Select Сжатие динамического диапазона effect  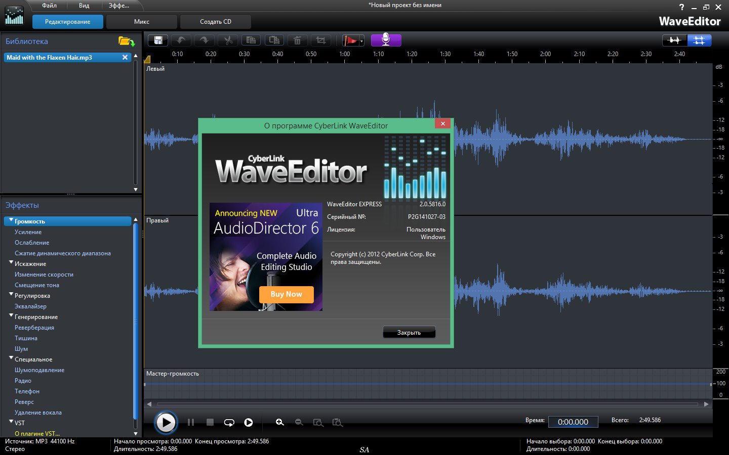[x=63, y=253]
